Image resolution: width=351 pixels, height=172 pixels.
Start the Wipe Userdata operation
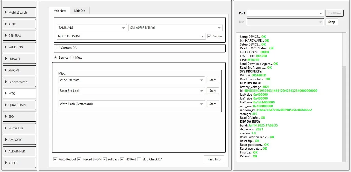213,80
